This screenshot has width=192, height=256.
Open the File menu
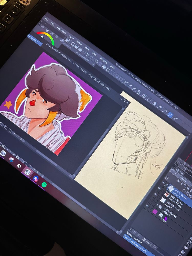click(46, 19)
